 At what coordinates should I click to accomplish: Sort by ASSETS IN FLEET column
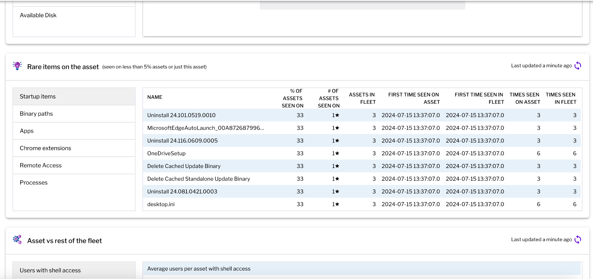pyautogui.click(x=362, y=98)
